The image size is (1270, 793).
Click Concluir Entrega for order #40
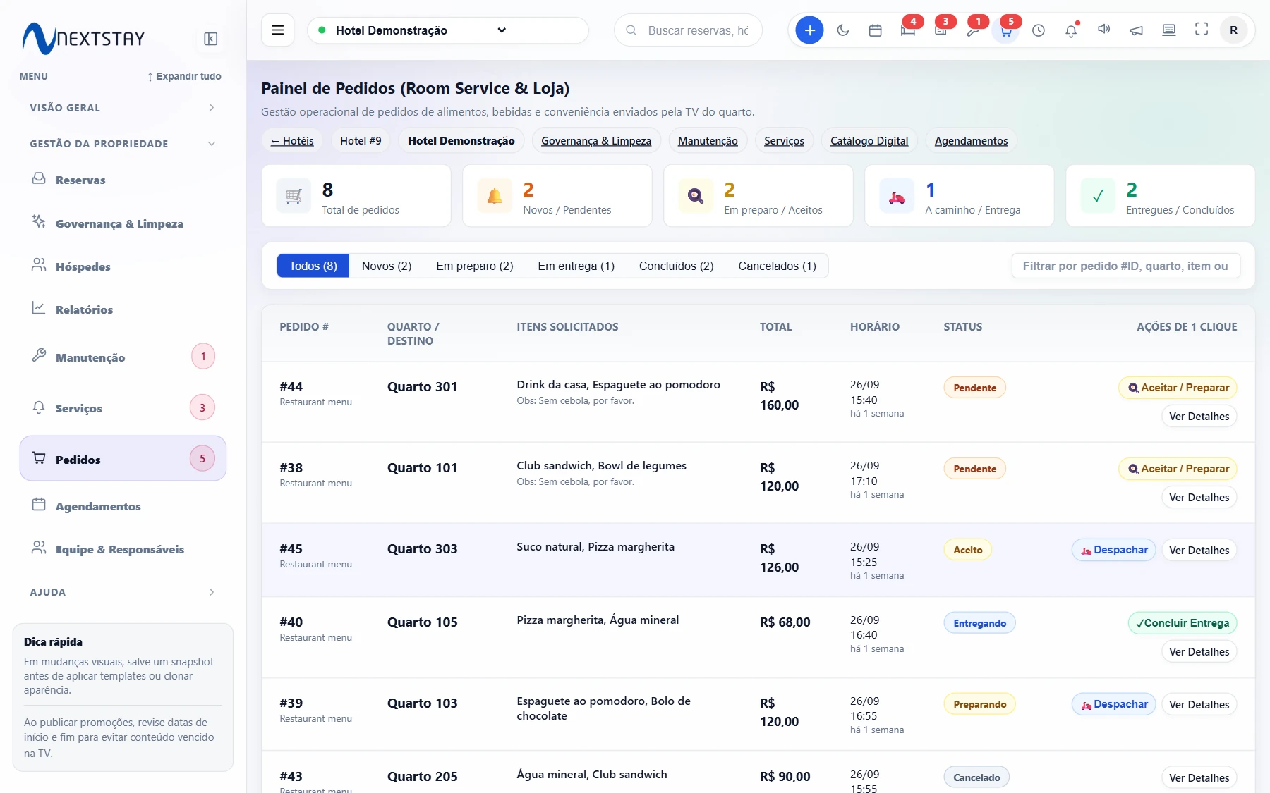pos(1183,623)
